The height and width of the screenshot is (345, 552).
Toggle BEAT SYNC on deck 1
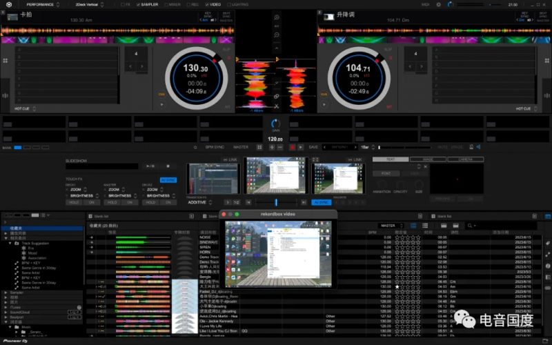(226, 14)
